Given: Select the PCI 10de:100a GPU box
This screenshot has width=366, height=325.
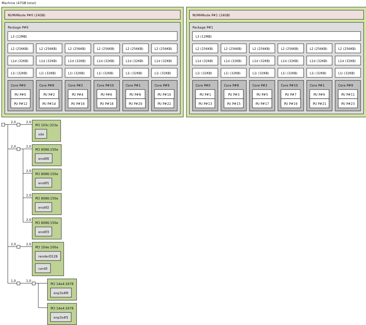Looking at the screenshot, I should [47, 247].
